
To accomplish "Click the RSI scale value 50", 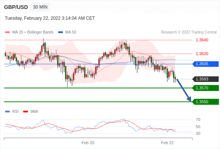I will pos(198,127).
